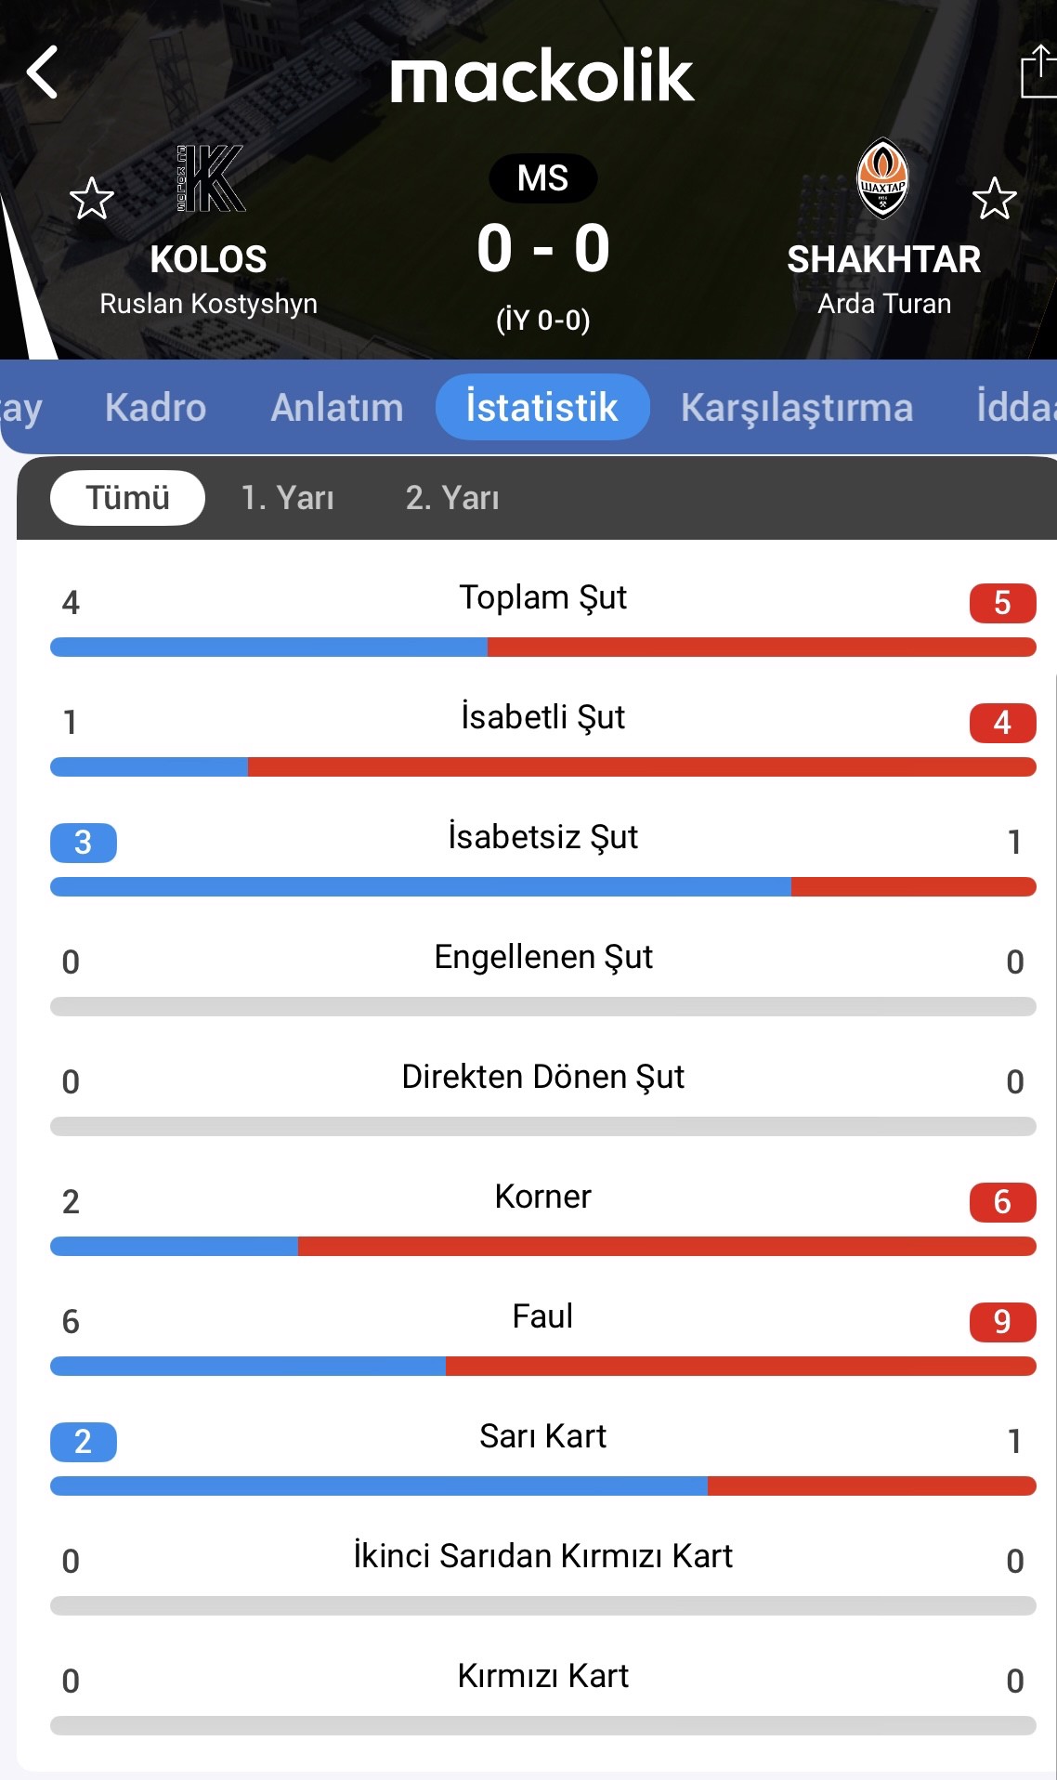Tap coach name Ruslan Kostyshyn
Viewport: 1057px width, 1780px height.
(208, 304)
